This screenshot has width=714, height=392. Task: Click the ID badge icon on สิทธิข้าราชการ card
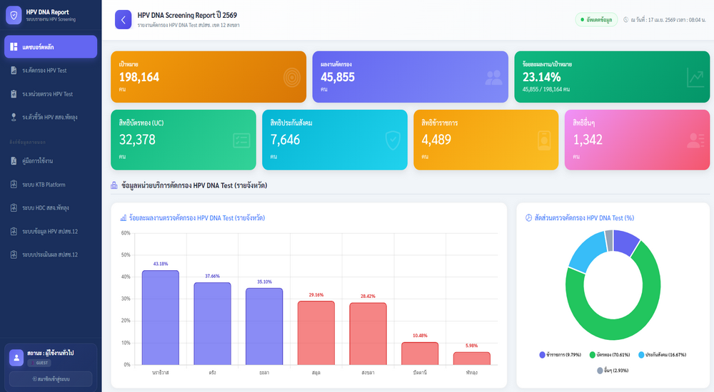coord(544,140)
